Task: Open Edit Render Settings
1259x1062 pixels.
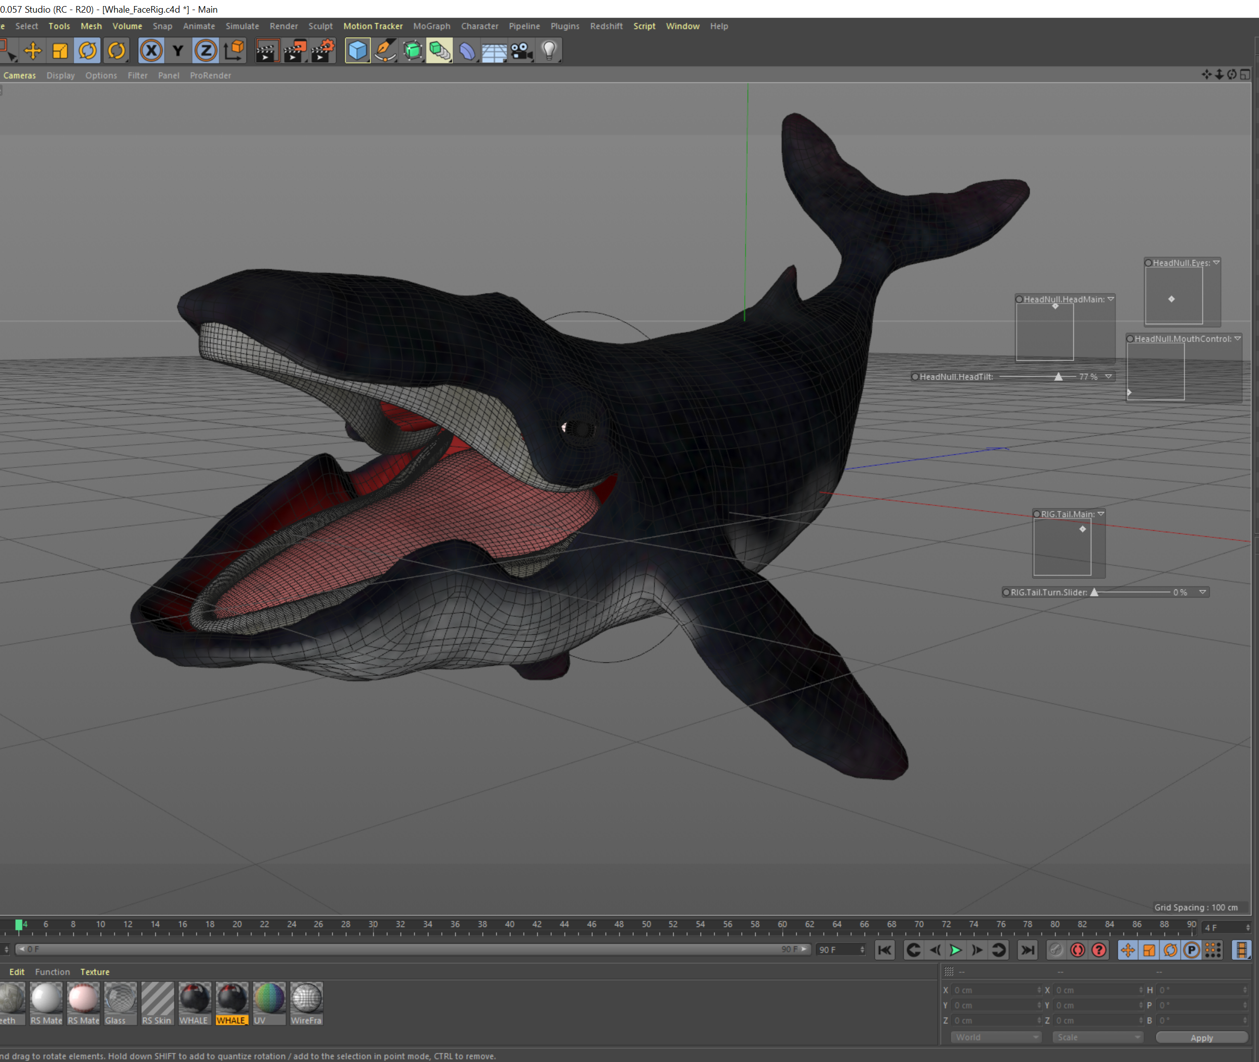Action: coord(323,51)
